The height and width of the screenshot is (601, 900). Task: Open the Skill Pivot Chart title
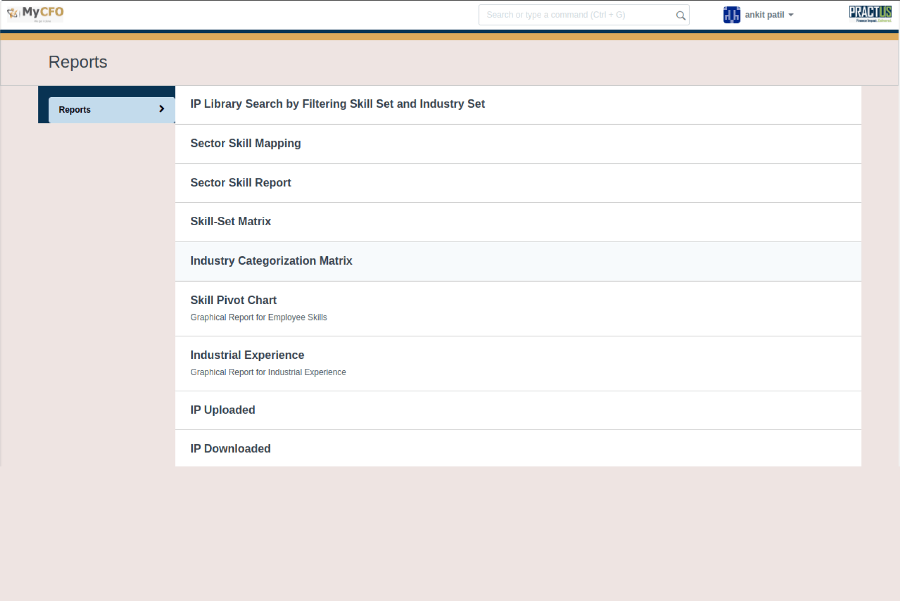pyautogui.click(x=233, y=300)
